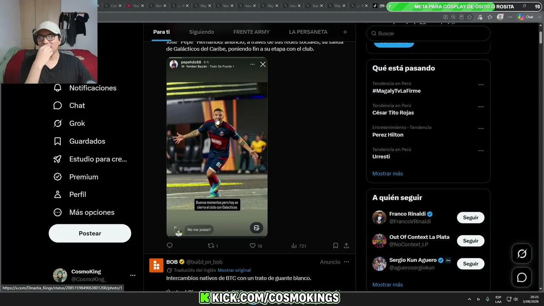544x306 pixels.
Task: Open Notificaciones from the sidebar bell icon
Action: click(x=58, y=88)
